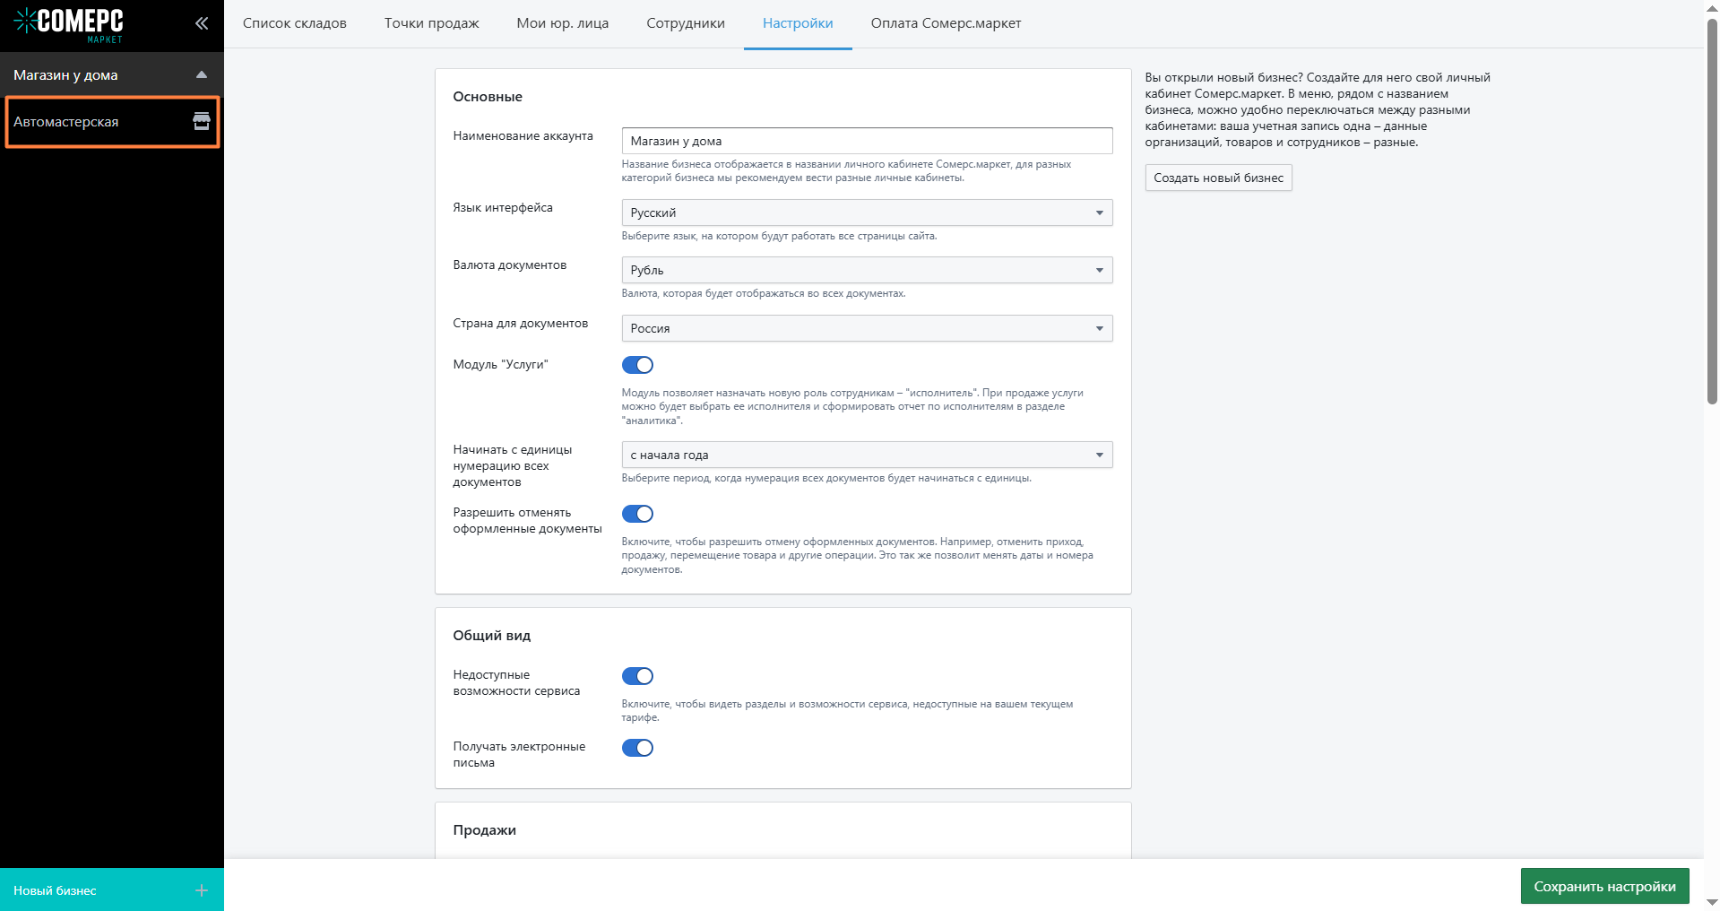This screenshot has width=1720, height=911.
Task: Open the Оплата Сомерс.маркет tab
Action: [946, 23]
